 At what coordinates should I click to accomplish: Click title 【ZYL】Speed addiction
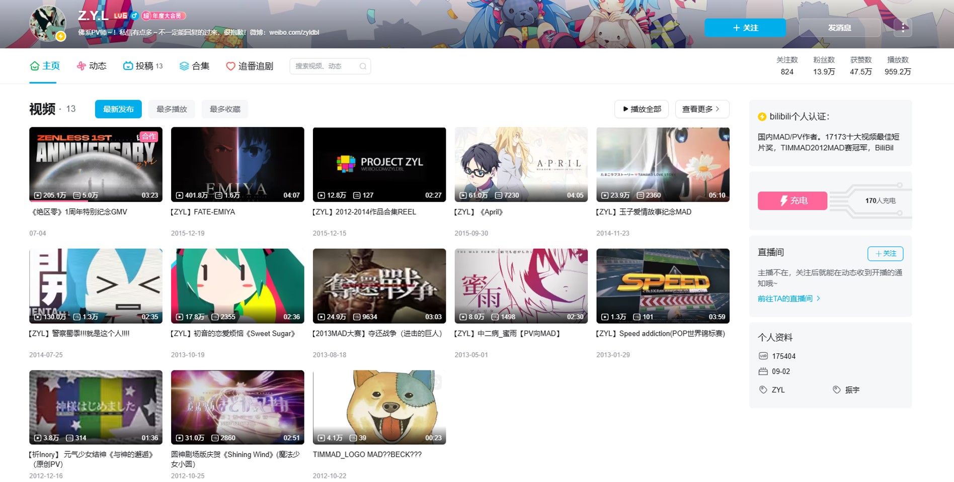[661, 334]
